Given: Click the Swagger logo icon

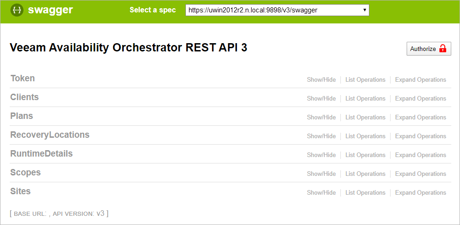Looking at the screenshot, I should (17, 10).
